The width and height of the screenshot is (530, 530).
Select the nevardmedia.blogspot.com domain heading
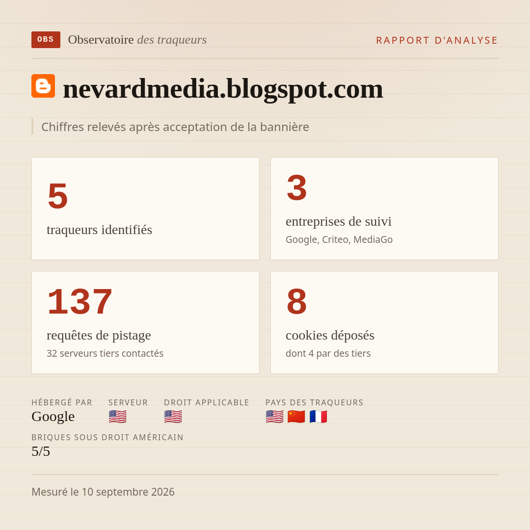point(223,88)
